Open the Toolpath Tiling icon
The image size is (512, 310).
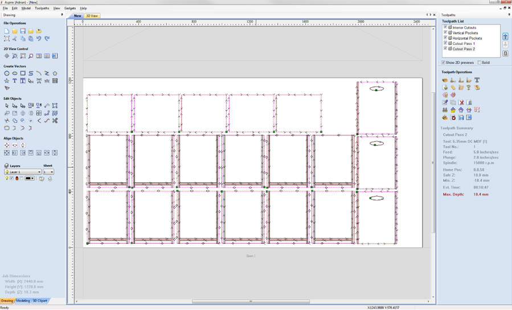pyautogui.click(x=477, y=110)
